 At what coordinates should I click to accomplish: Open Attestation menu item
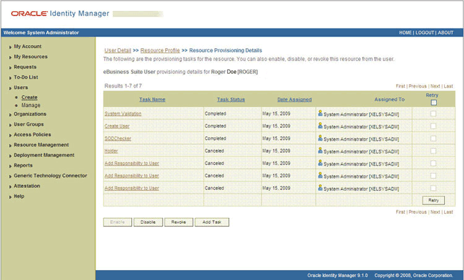[x=27, y=185]
